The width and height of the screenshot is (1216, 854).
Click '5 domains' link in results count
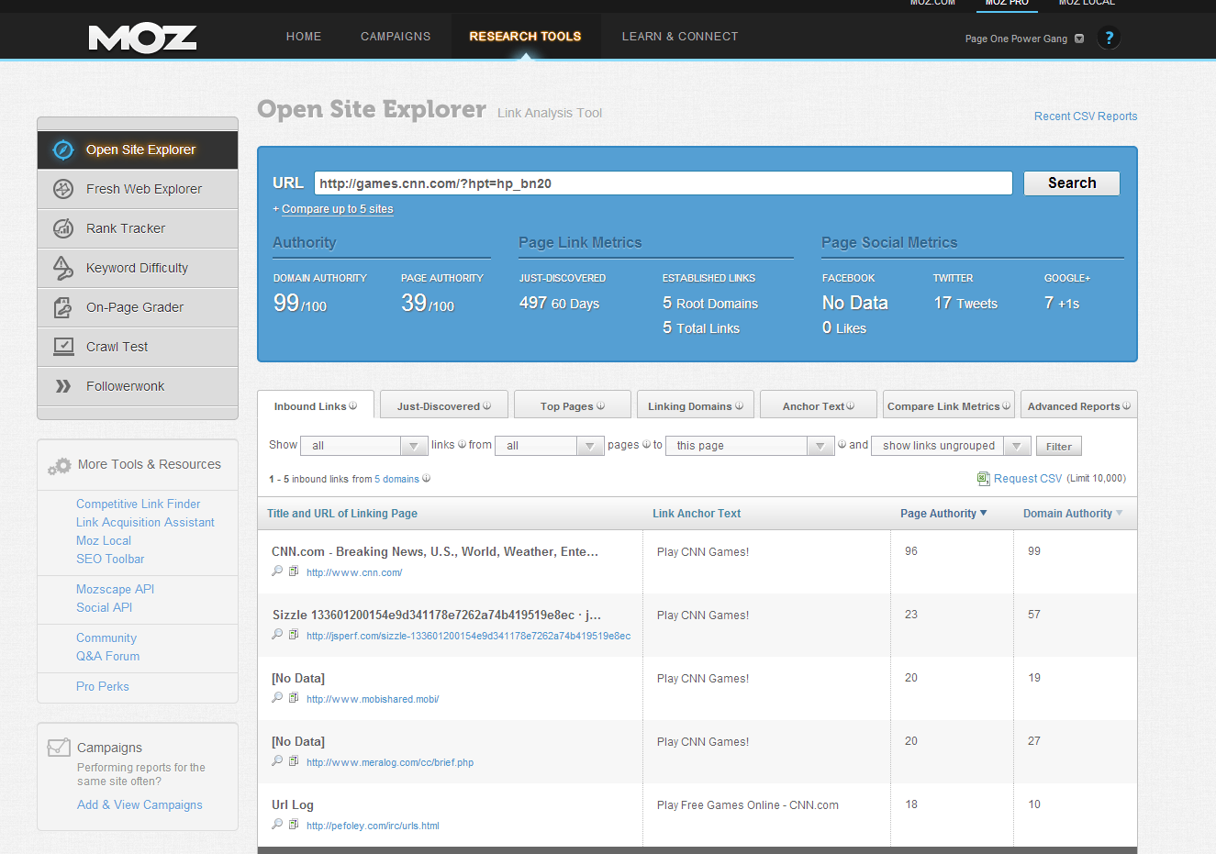click(x=396, y=479)
